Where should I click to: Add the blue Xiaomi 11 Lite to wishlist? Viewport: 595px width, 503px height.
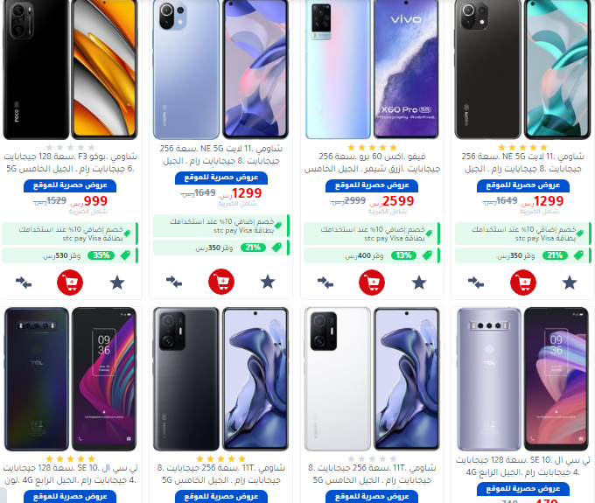[x=268, y=282]
